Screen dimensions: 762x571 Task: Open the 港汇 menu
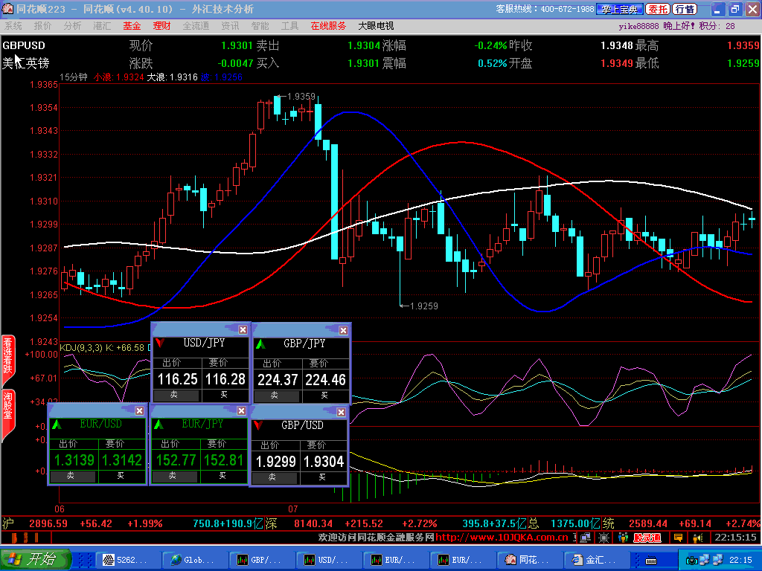tap(102, 26)
